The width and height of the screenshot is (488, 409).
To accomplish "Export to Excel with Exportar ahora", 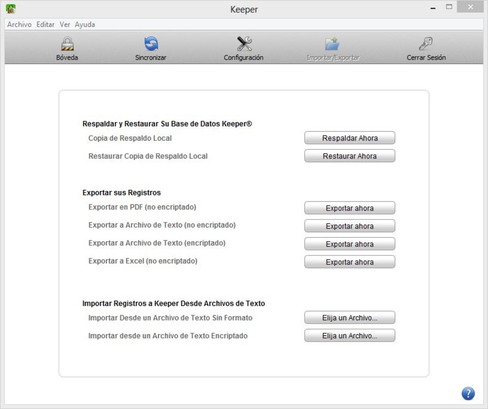I will point(350,262).
